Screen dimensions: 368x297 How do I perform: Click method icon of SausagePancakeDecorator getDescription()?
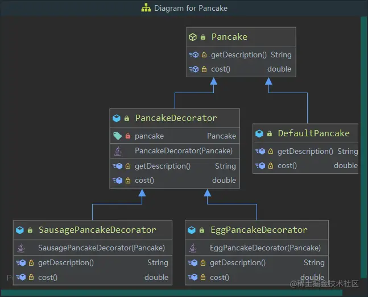21,263
